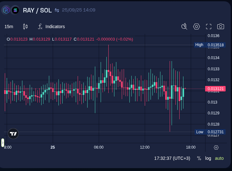Toggle log scale mode

point(208,158)
